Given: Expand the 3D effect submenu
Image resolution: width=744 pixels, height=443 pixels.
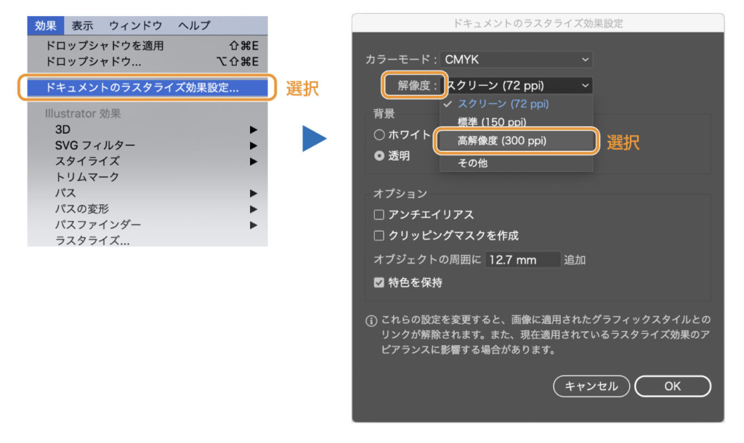Looking at the screenshot, I should pyautogui.click(x=147, y=129).
